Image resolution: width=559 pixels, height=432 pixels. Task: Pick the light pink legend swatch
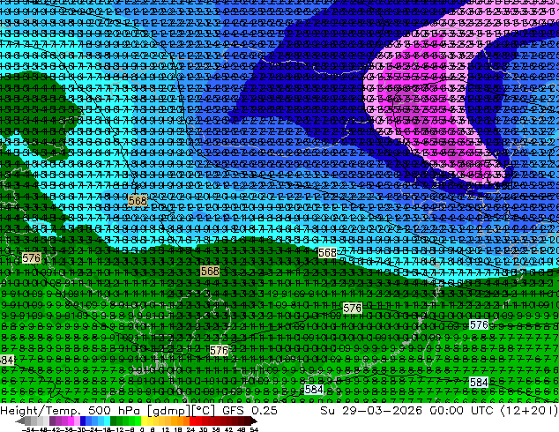point(77,421)
